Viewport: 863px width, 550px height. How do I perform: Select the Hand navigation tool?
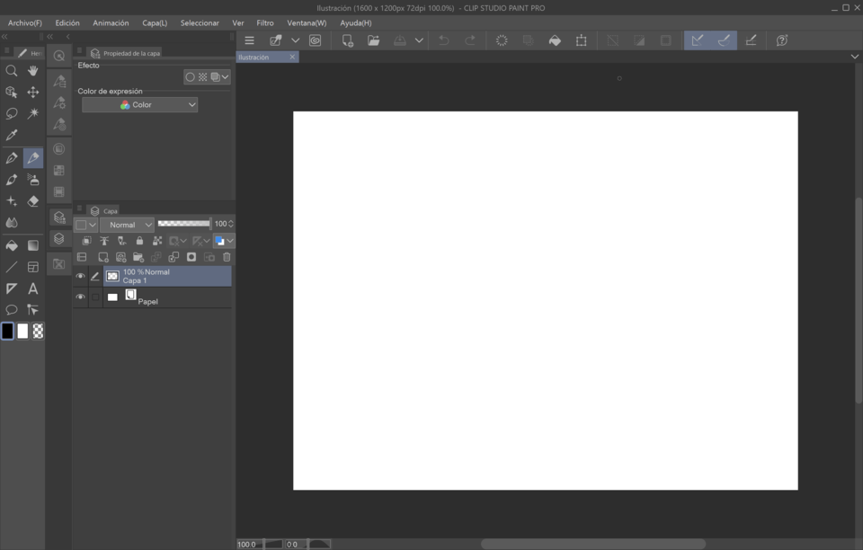point(32,68)
